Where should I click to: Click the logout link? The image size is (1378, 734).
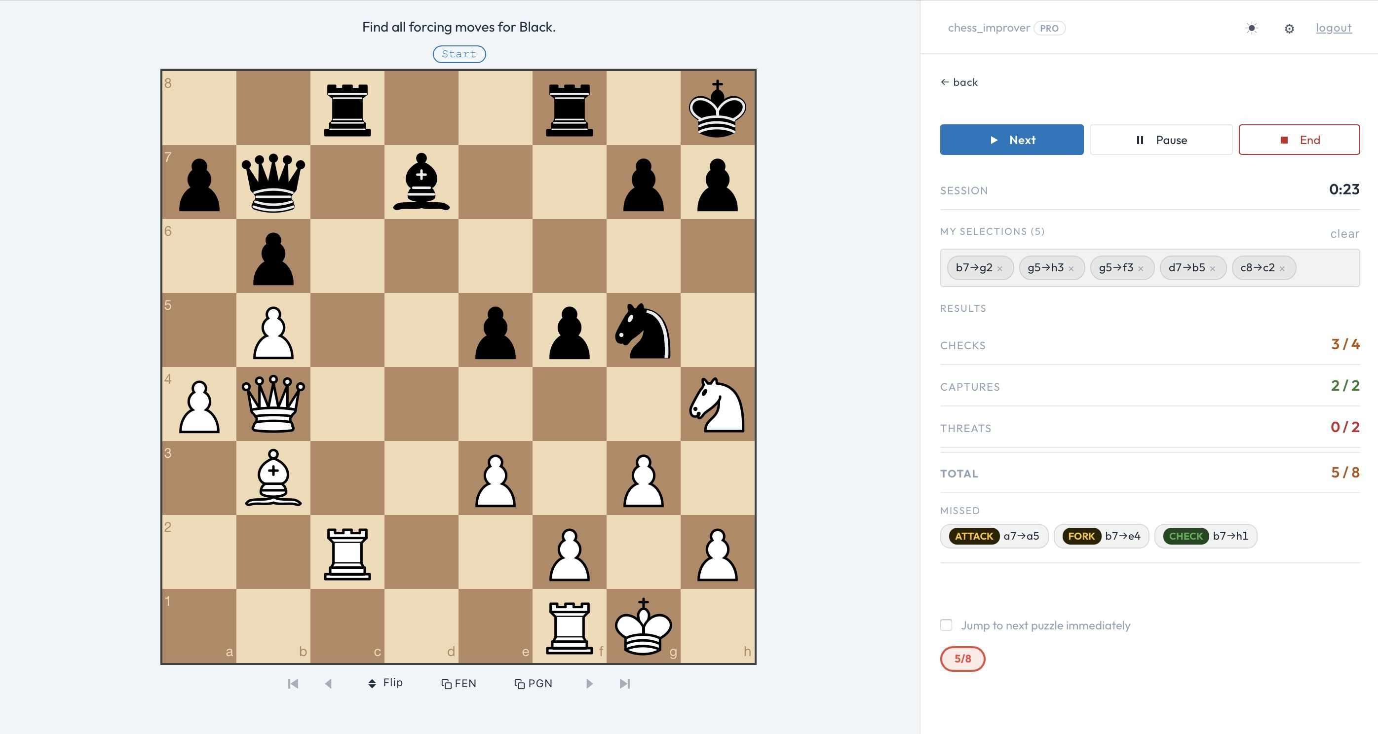(x=1333, y=28)
